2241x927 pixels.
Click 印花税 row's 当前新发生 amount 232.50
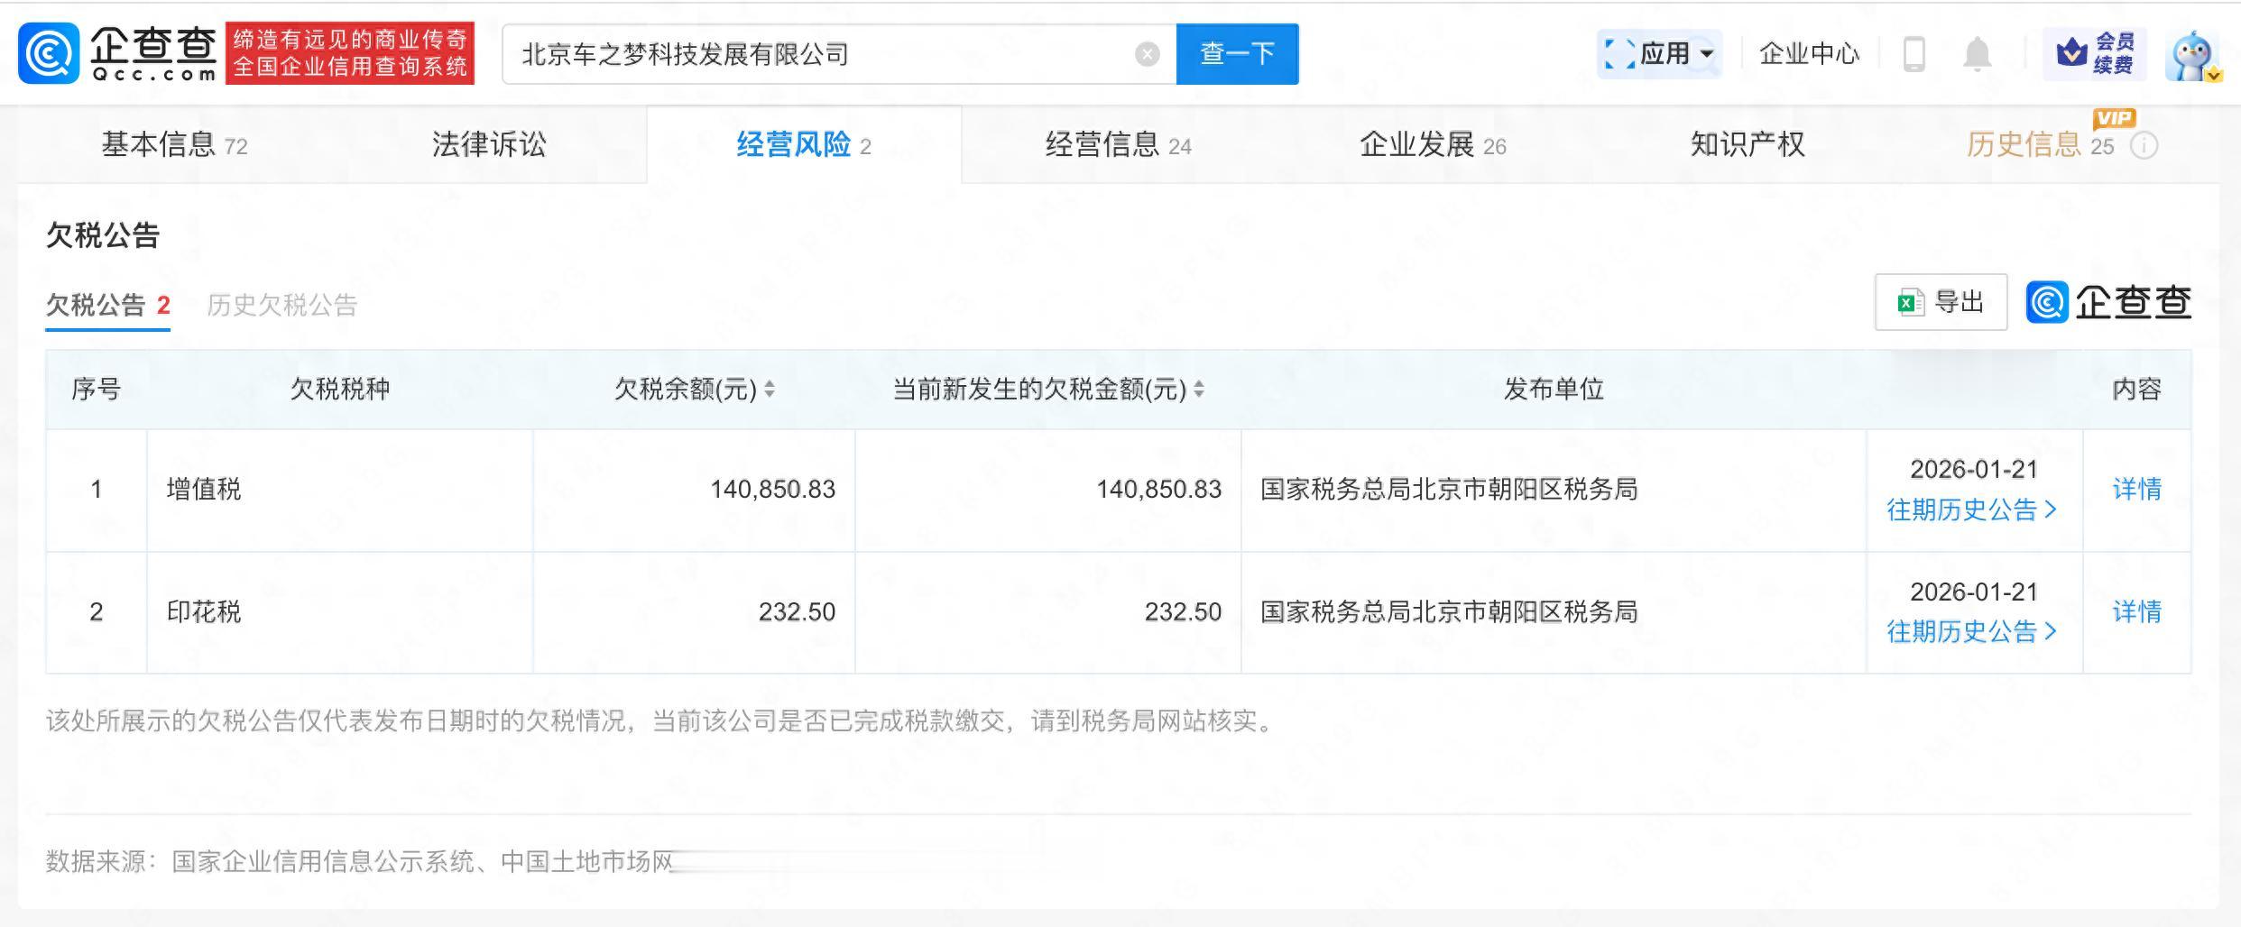point(1184,612)
